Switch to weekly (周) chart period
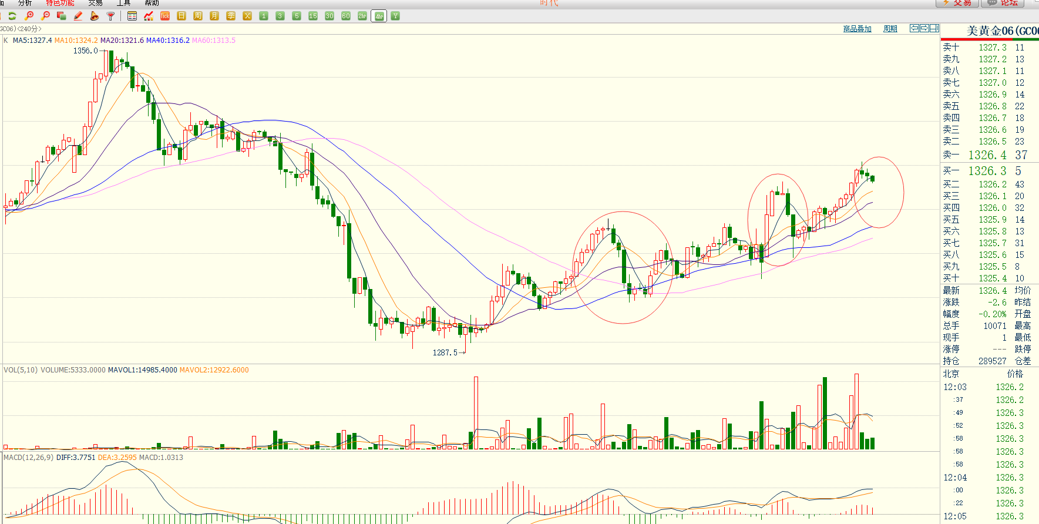This screenshot has width=1039, height=524. click(x=198, y=16)
